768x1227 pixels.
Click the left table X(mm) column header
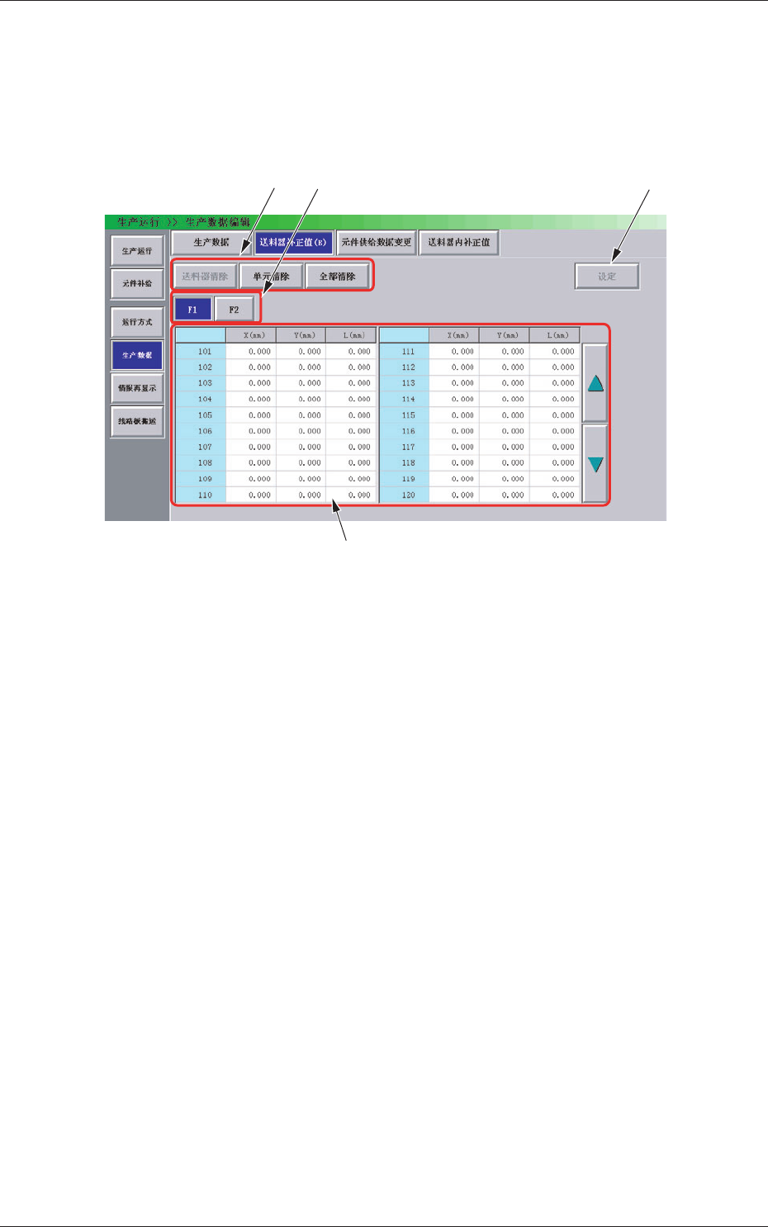[251, 335]
